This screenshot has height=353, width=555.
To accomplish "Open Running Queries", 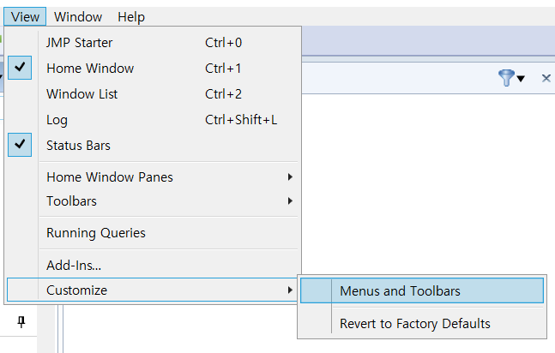I will point(153,233).
